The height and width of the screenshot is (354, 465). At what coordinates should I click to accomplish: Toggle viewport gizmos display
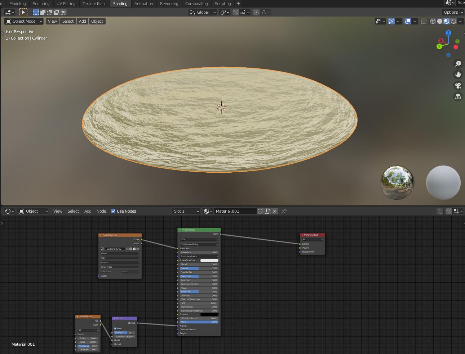point(391,21)
